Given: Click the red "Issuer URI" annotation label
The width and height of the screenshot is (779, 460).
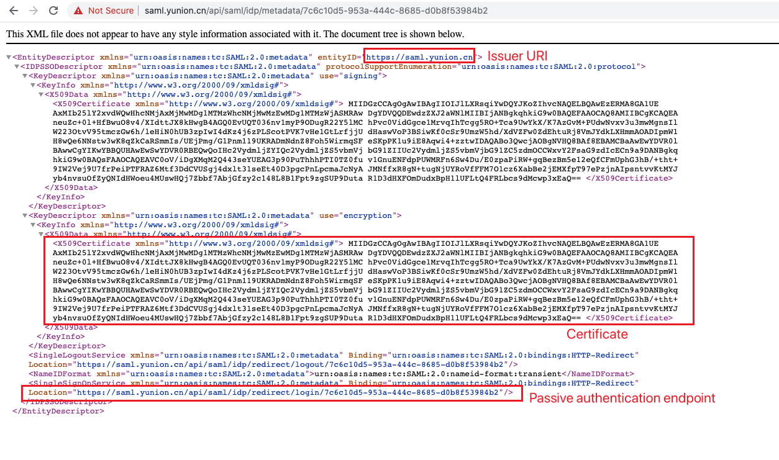Looking at the screenshot, I should point(516,55).
